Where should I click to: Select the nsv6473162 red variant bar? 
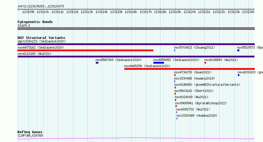(x=85, y=50)
